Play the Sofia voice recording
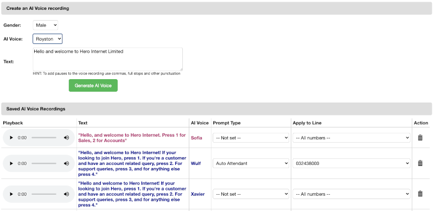This screenshot has width=434, height=211. [11, 138]
